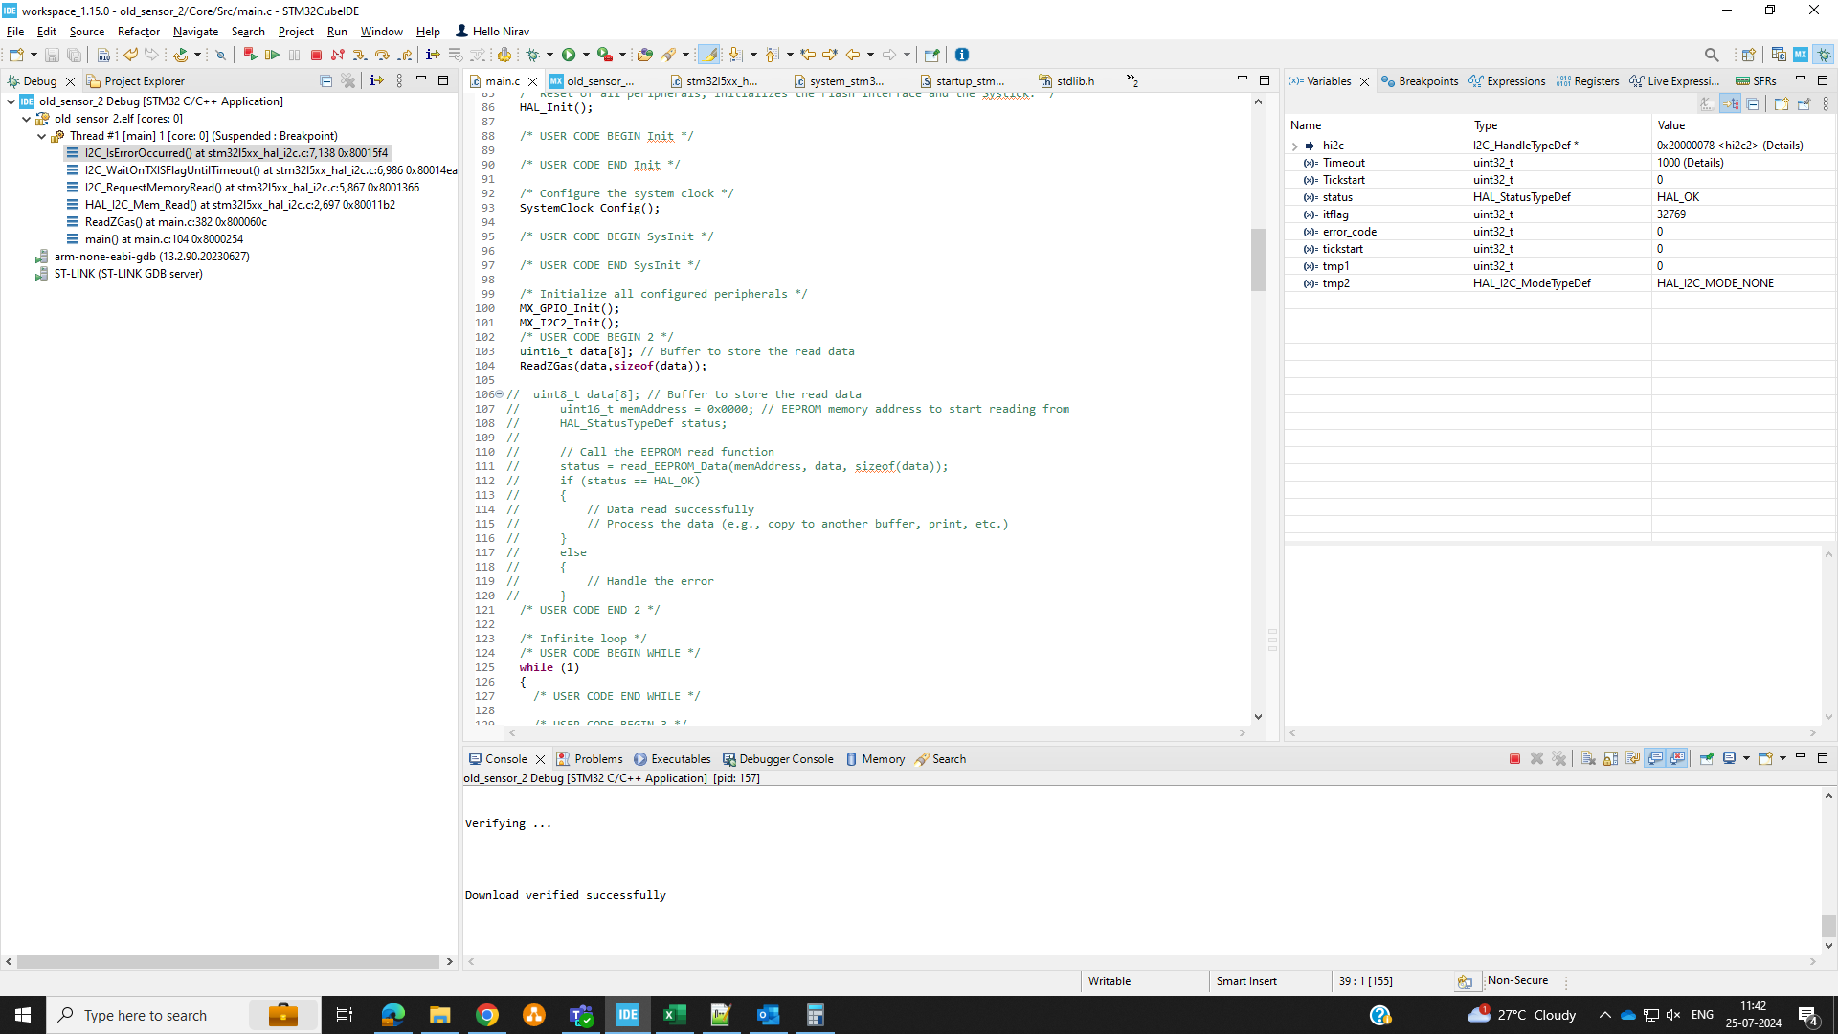
Task: Select ReadZGas() stack frame
Action: tap(175, 222)
